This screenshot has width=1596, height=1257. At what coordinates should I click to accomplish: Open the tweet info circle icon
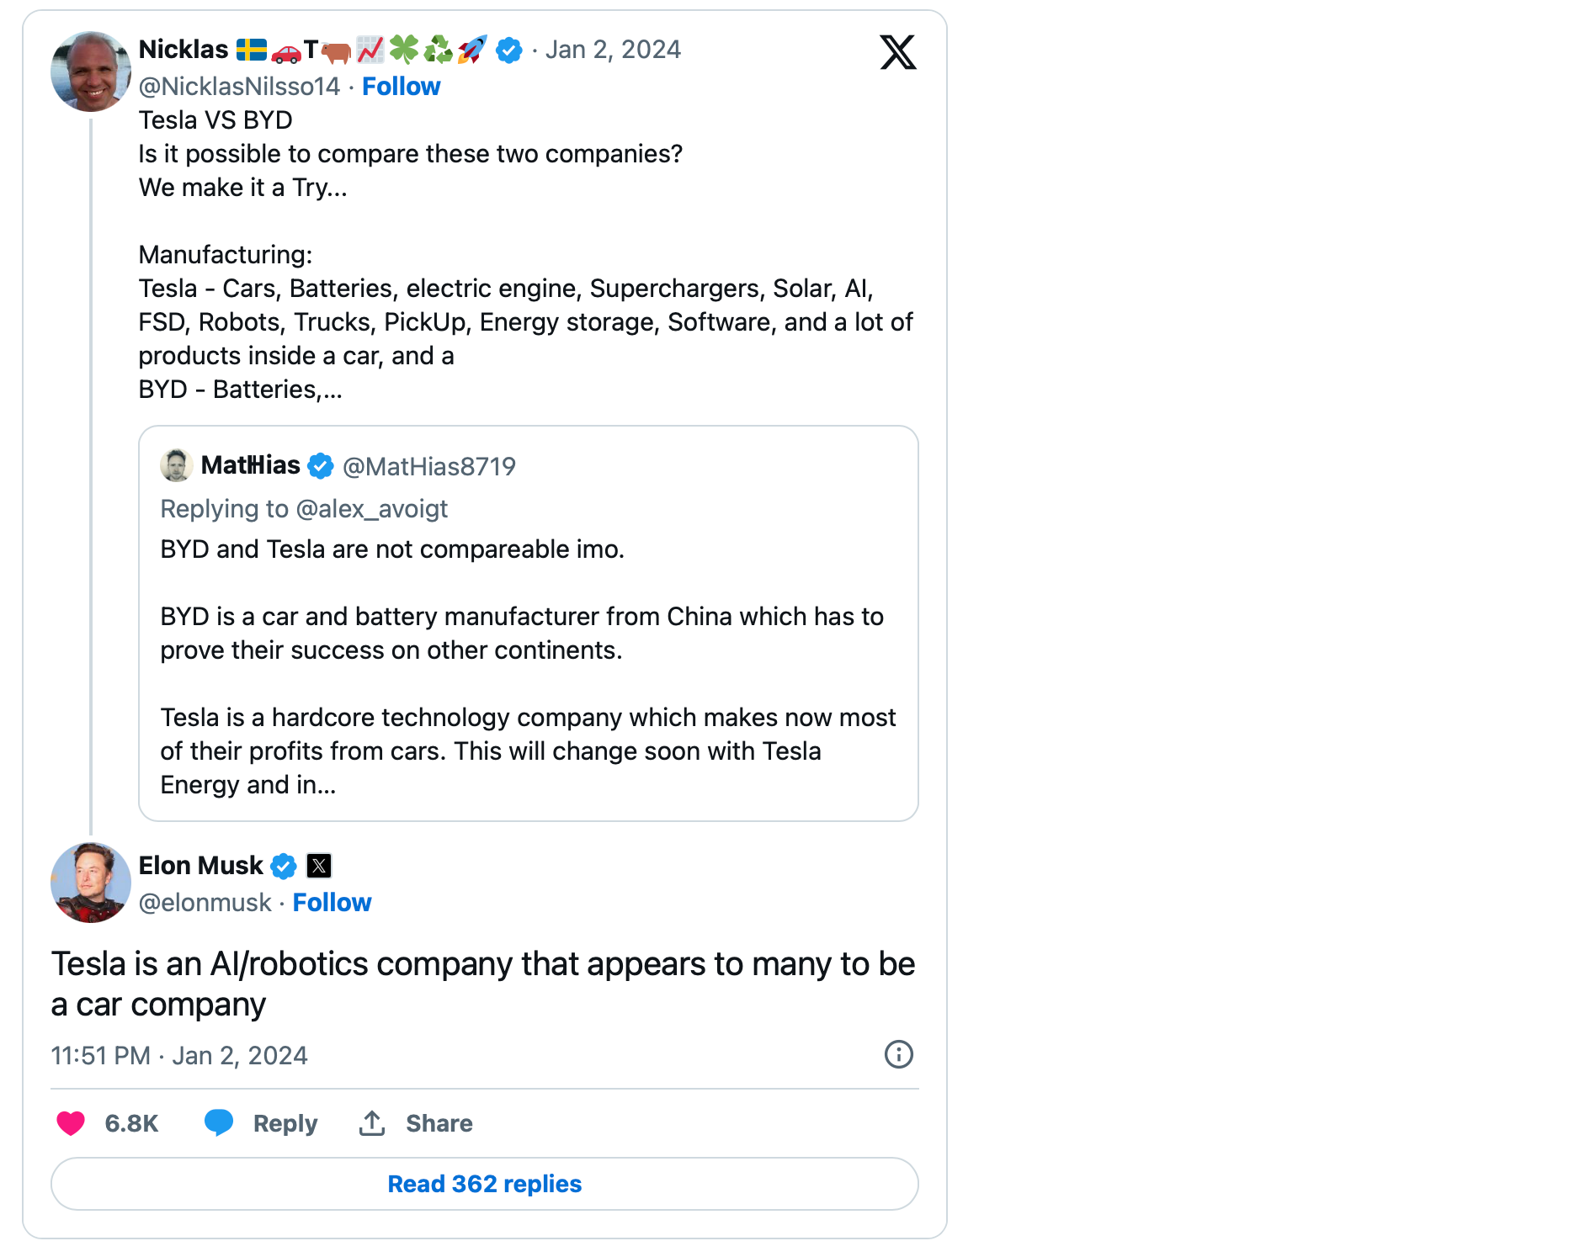pyautogui.click(x=898, y=1054)
